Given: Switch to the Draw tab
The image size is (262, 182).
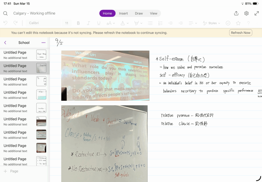Looking at the screenshot, I should [x=139, y=13].
